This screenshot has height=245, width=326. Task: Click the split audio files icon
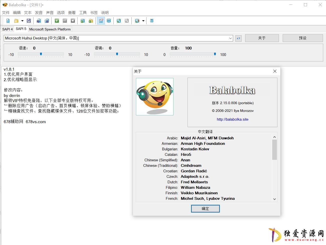pyautogui.click(x=47, y=21)
